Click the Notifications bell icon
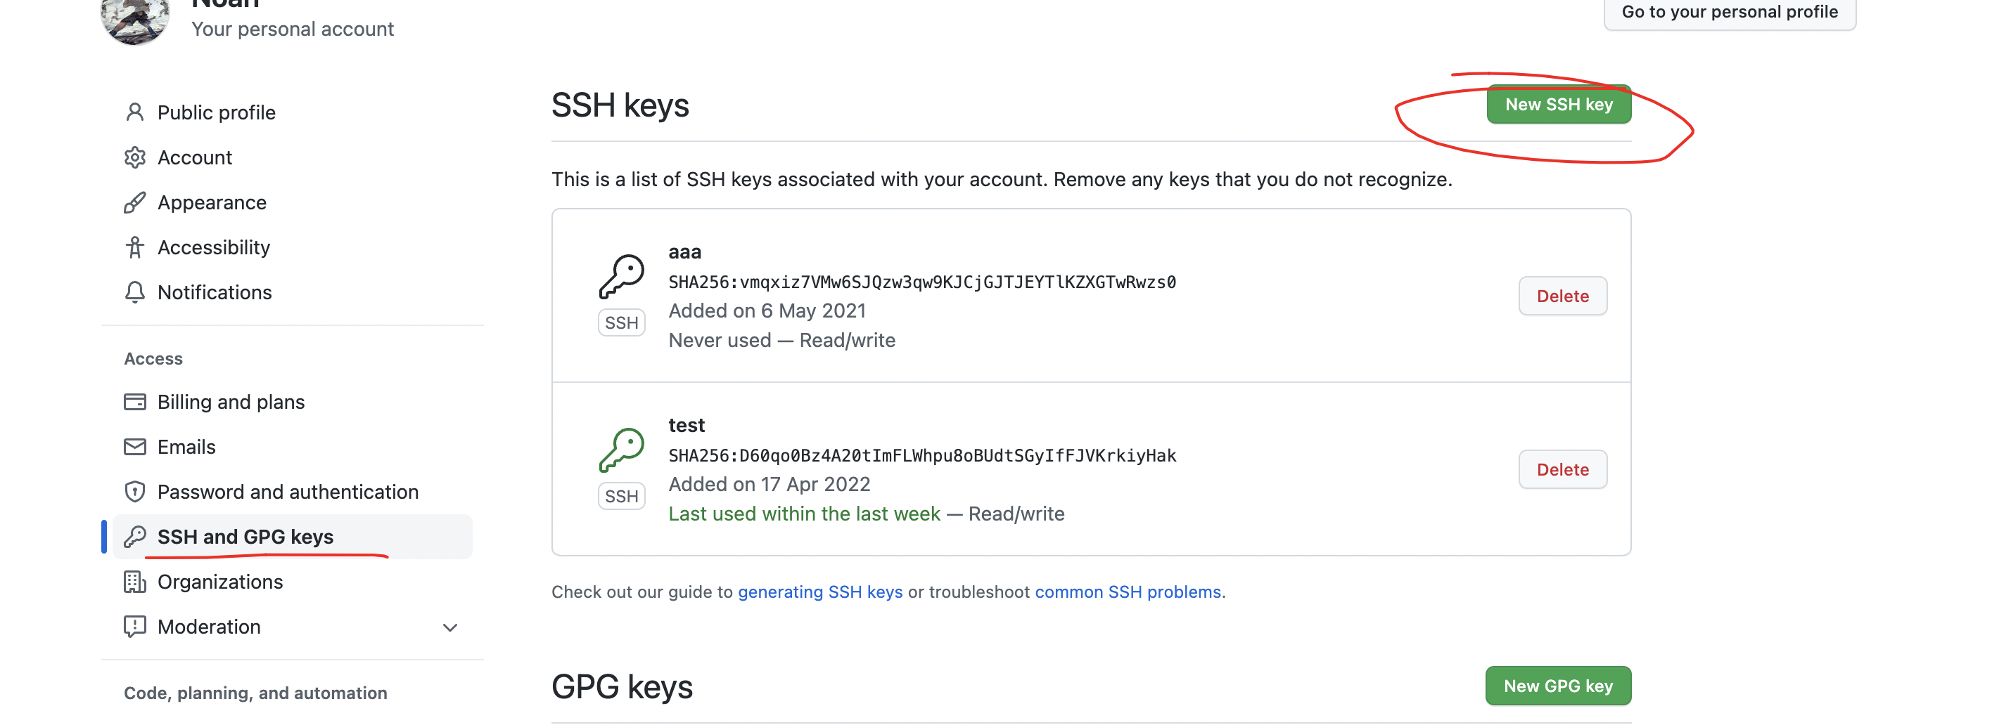Viewport: 1992px width, 725px height. pos(134,292)
